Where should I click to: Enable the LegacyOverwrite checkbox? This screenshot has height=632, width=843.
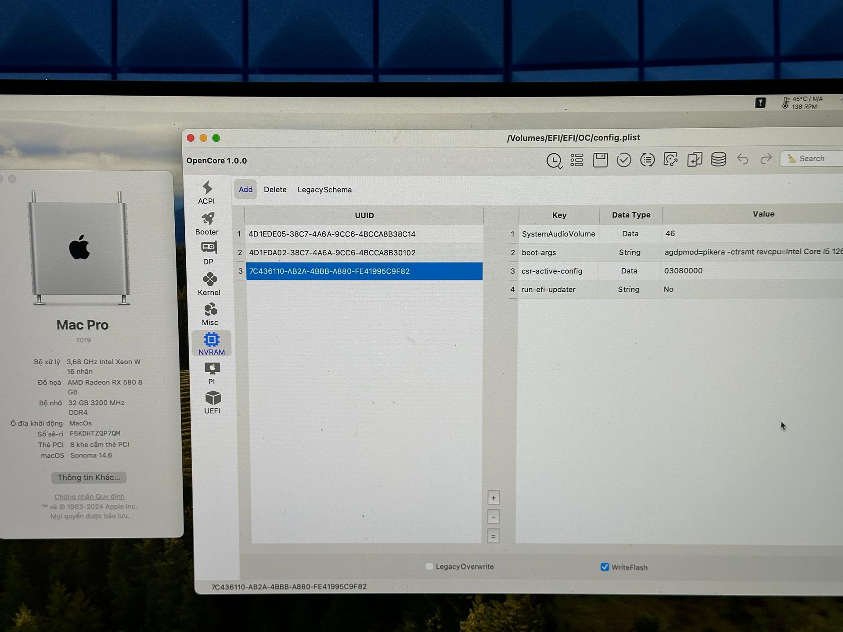pyautogui.click(x=429, y=566)
